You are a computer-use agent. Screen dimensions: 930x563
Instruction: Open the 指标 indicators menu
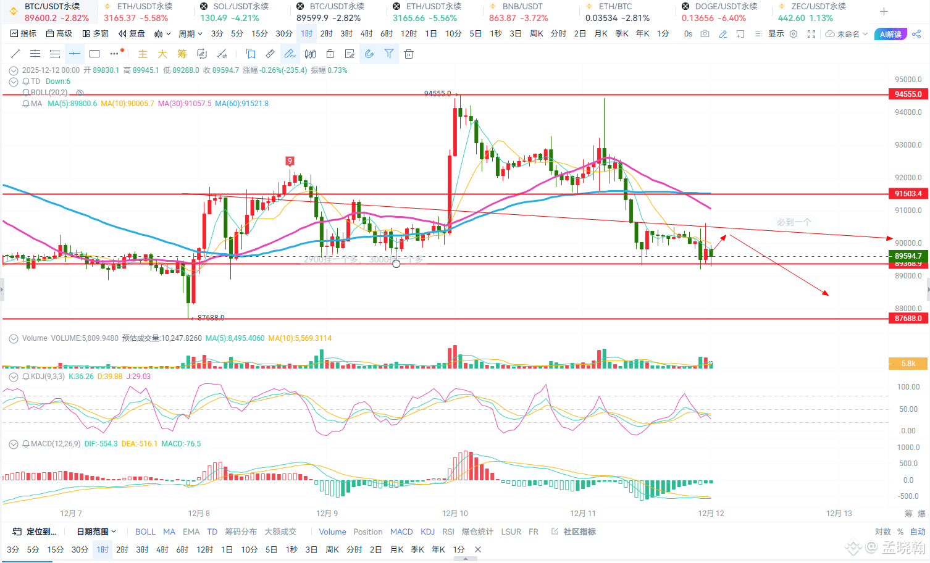tap(23, 34)
